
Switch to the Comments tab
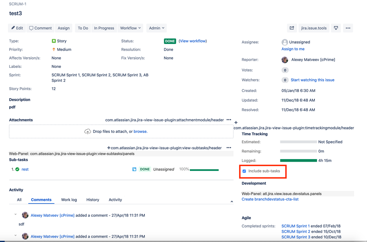tap(41, 200)
